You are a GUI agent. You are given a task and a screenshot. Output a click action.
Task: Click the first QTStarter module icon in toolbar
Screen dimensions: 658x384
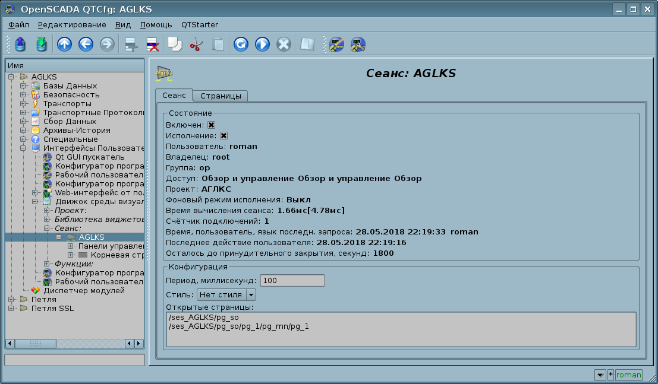(x=336, y=44)
